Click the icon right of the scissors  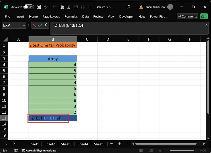click(76, 7)
